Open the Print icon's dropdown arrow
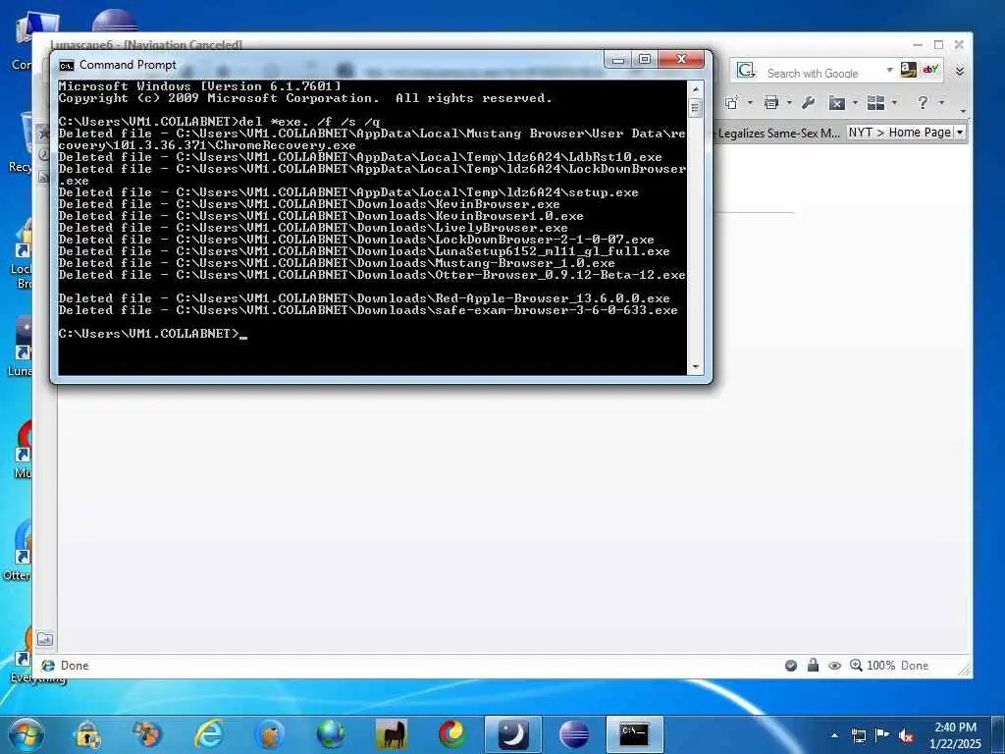This screenshot has width=1005, height=754. [x=789, y=102]
